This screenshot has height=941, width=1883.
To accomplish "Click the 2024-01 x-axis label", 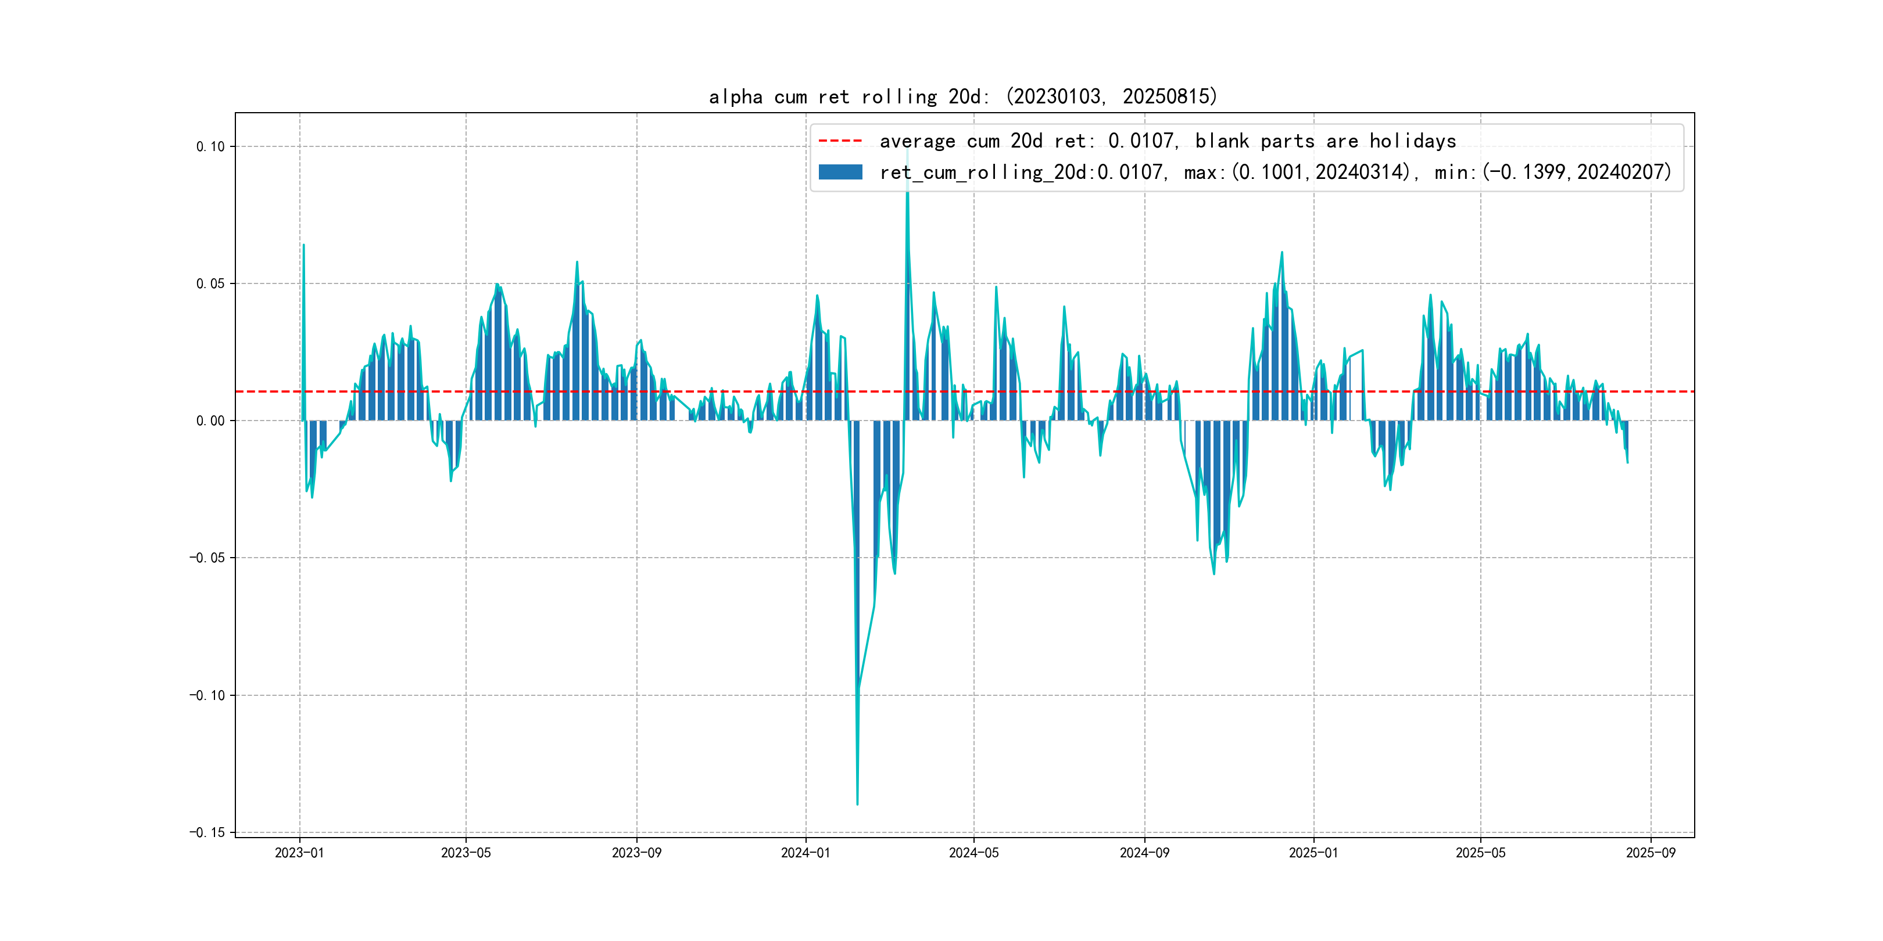I will tap(806, 853).
